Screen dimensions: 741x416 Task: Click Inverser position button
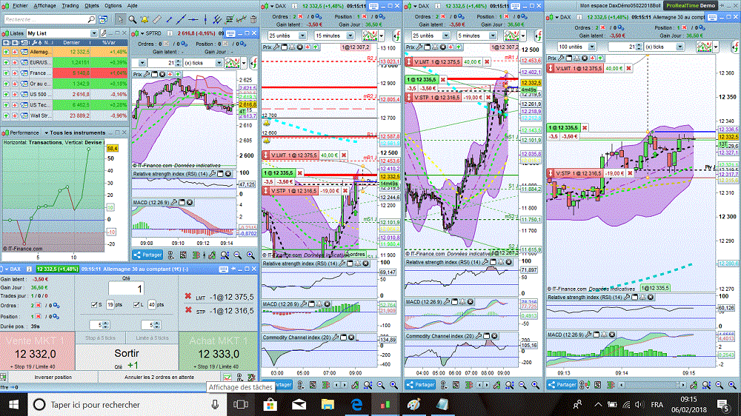(53, 378)
